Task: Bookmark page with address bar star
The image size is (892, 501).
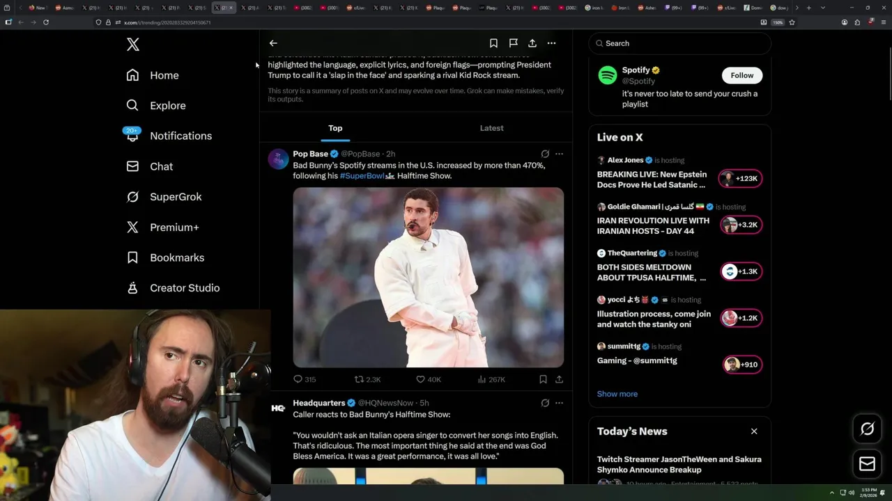Action: (792, 22)
